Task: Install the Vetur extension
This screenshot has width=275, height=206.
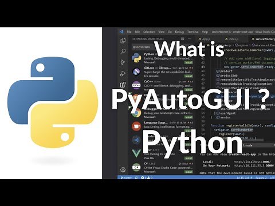Action: [188, 158]
